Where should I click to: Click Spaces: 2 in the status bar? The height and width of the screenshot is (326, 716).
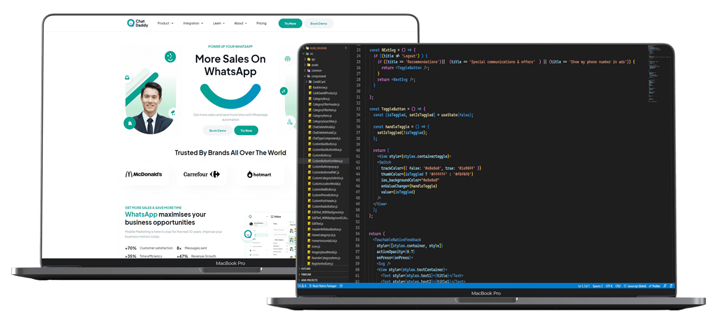tap(597, 286)
